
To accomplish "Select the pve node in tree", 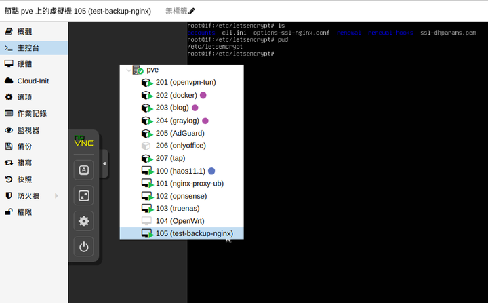I will tap(152, 70).
